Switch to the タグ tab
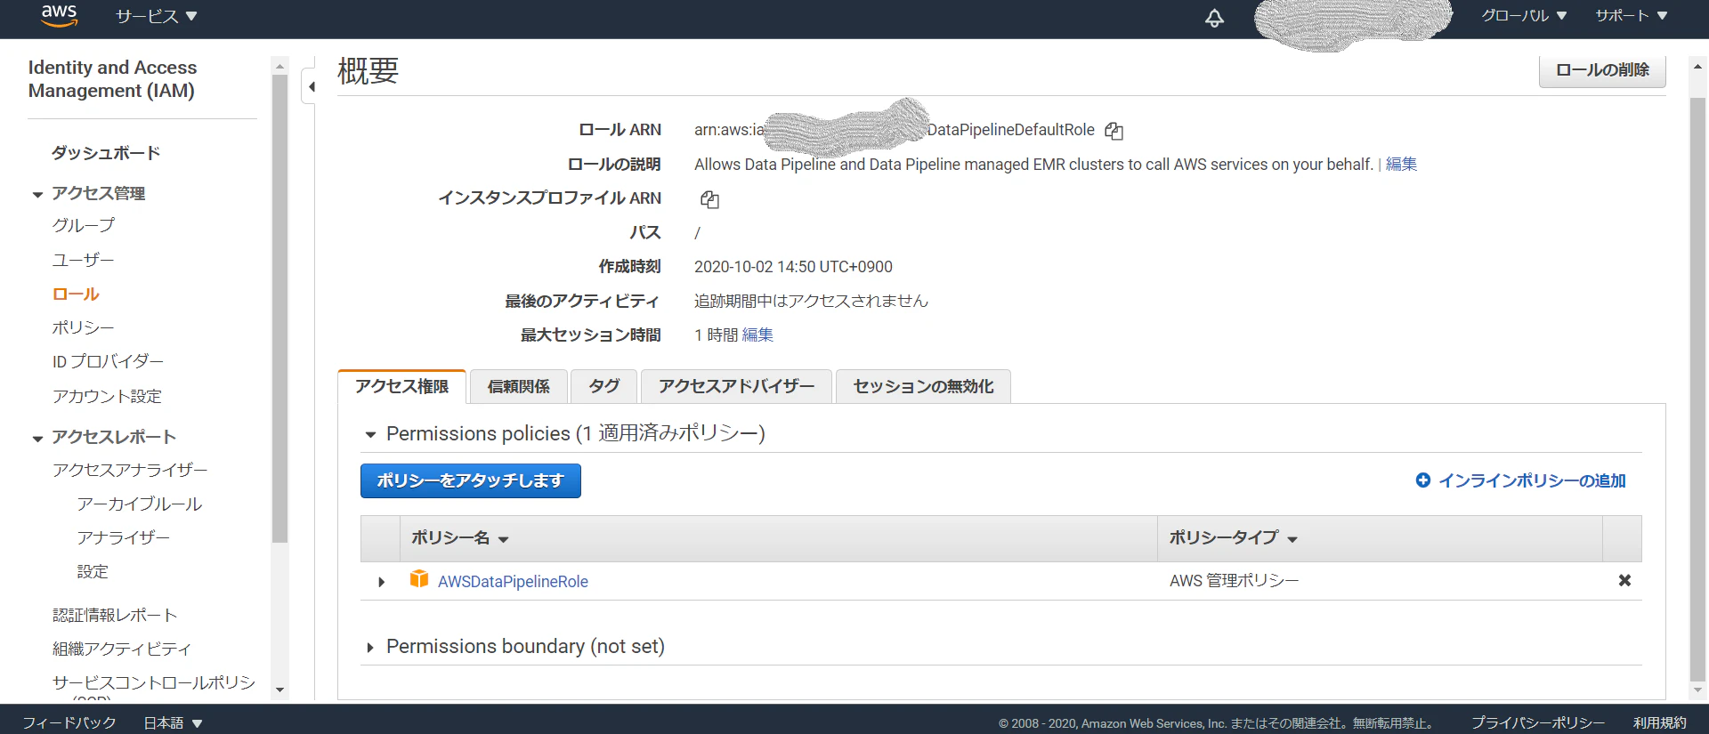This screenshot has height=734, width=1709. (x=603, y=386)
